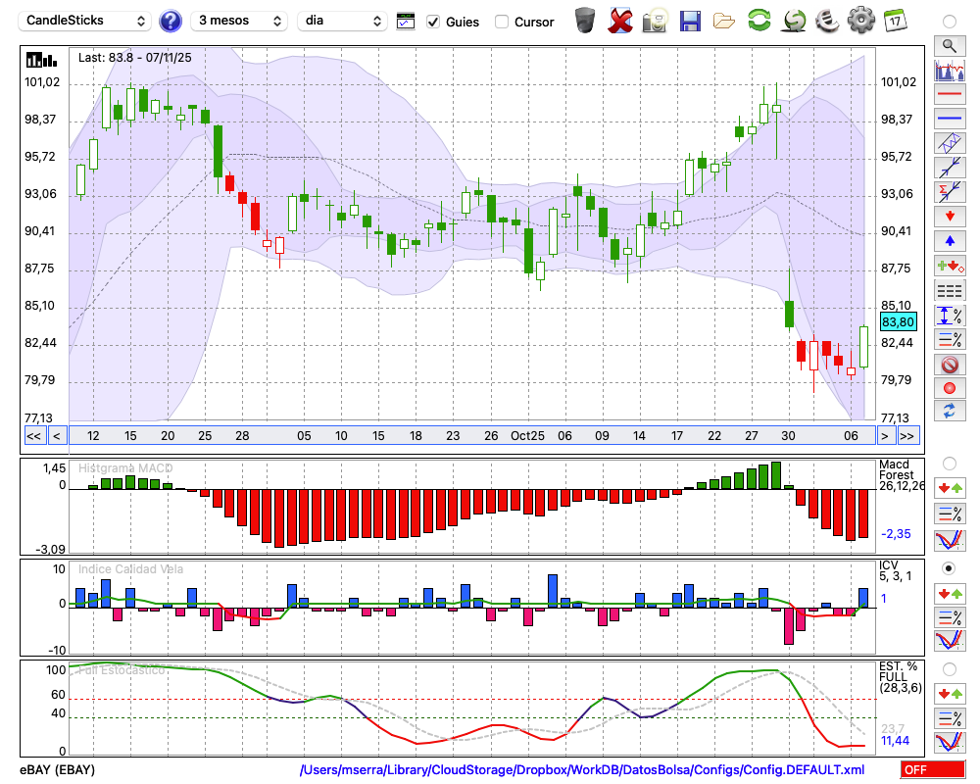Click the red prohibited circle icon

coord(950,365)
